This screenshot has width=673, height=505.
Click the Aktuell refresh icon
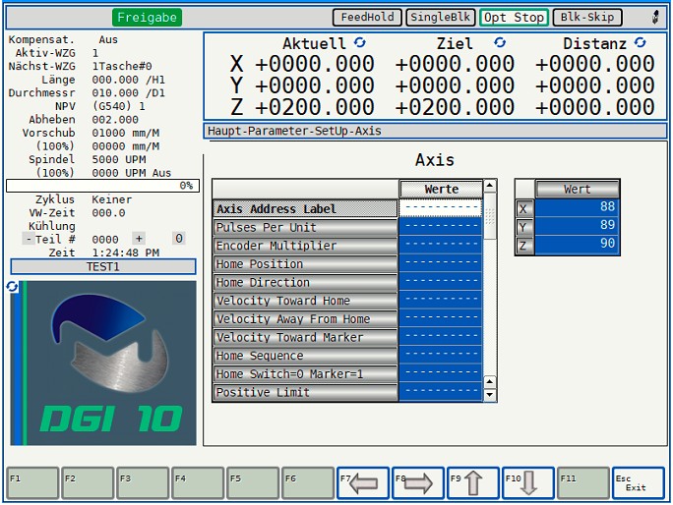[x=360, y=42]
